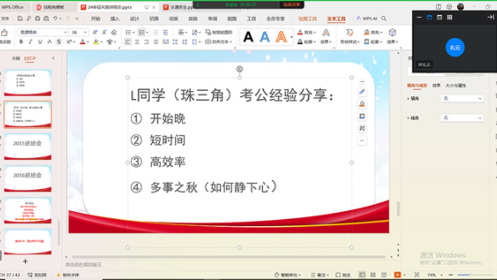Click the red font color swatch
497x280 pixels.
82,42
